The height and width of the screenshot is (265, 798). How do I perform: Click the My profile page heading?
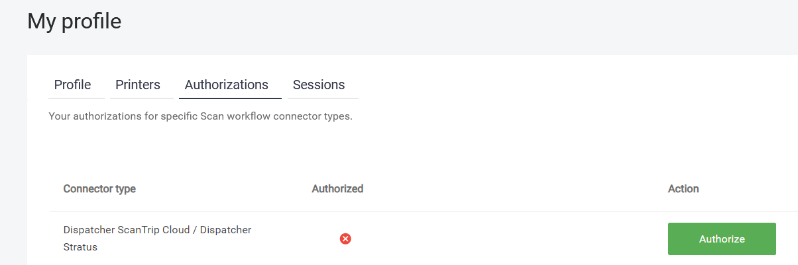74,21
